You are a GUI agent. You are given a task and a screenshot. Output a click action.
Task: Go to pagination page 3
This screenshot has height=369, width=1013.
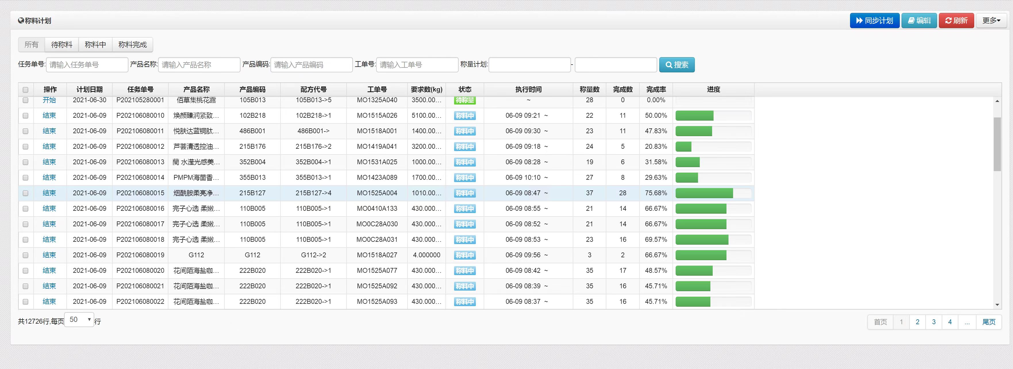pos(934,322)
